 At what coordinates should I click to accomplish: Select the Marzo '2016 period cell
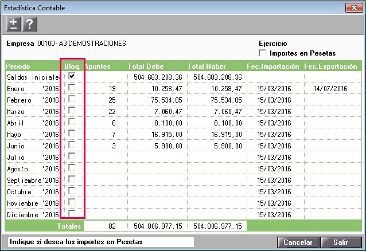coord(33,112)
